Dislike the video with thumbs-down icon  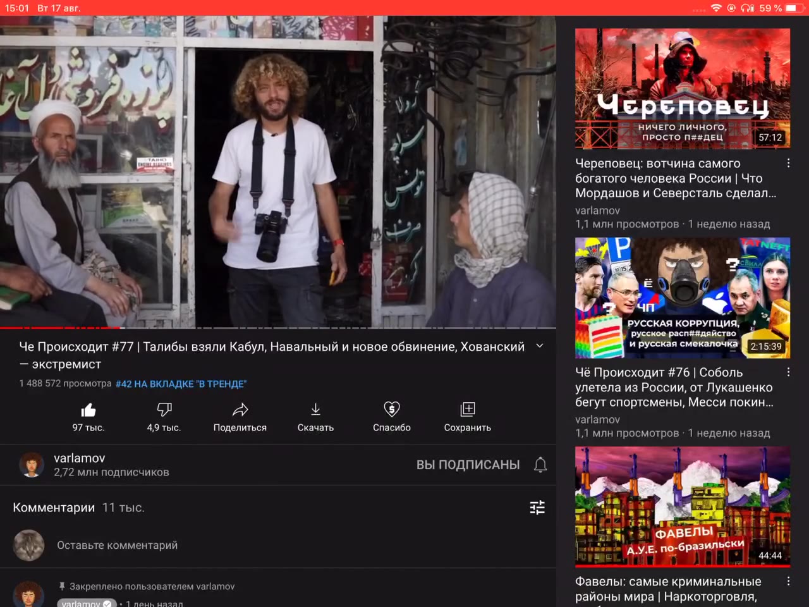(164, 410)
